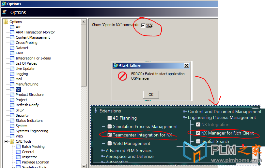
Task: Click the STEP page icon
Action: (x=12, y=110)
